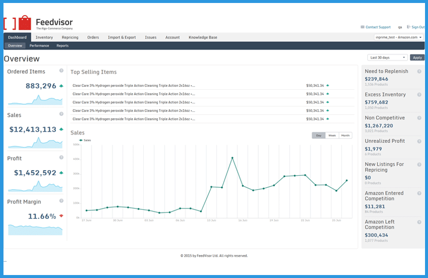Open Unrealized Profit $1,979 value
This screenshot has width=428, height=278.
(x=373, y=149)
